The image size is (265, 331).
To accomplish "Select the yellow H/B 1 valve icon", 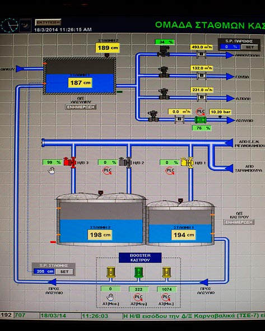I will coord(187,162).
